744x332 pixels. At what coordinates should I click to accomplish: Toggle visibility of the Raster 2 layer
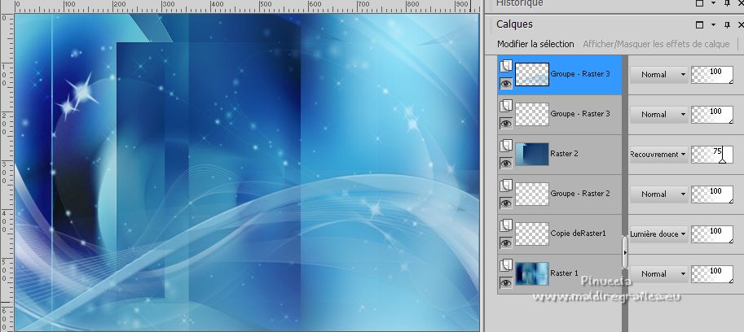(x=506, y=163)
